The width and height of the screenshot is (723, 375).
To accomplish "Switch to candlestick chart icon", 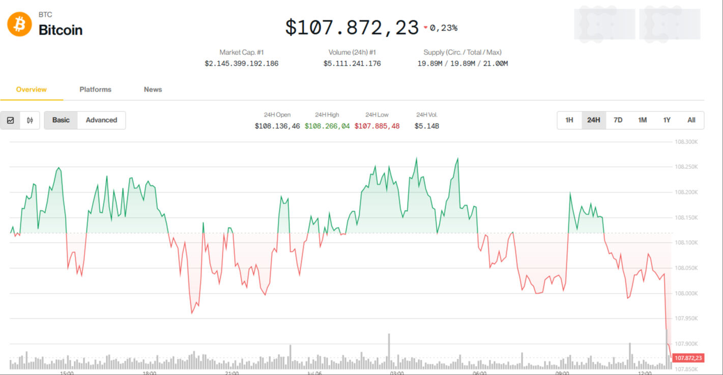I will (30, 120).
